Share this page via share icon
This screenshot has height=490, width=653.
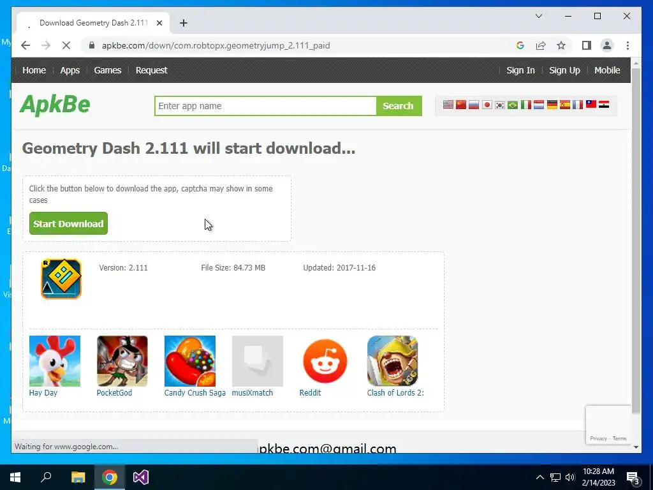(x=541, y=45)
